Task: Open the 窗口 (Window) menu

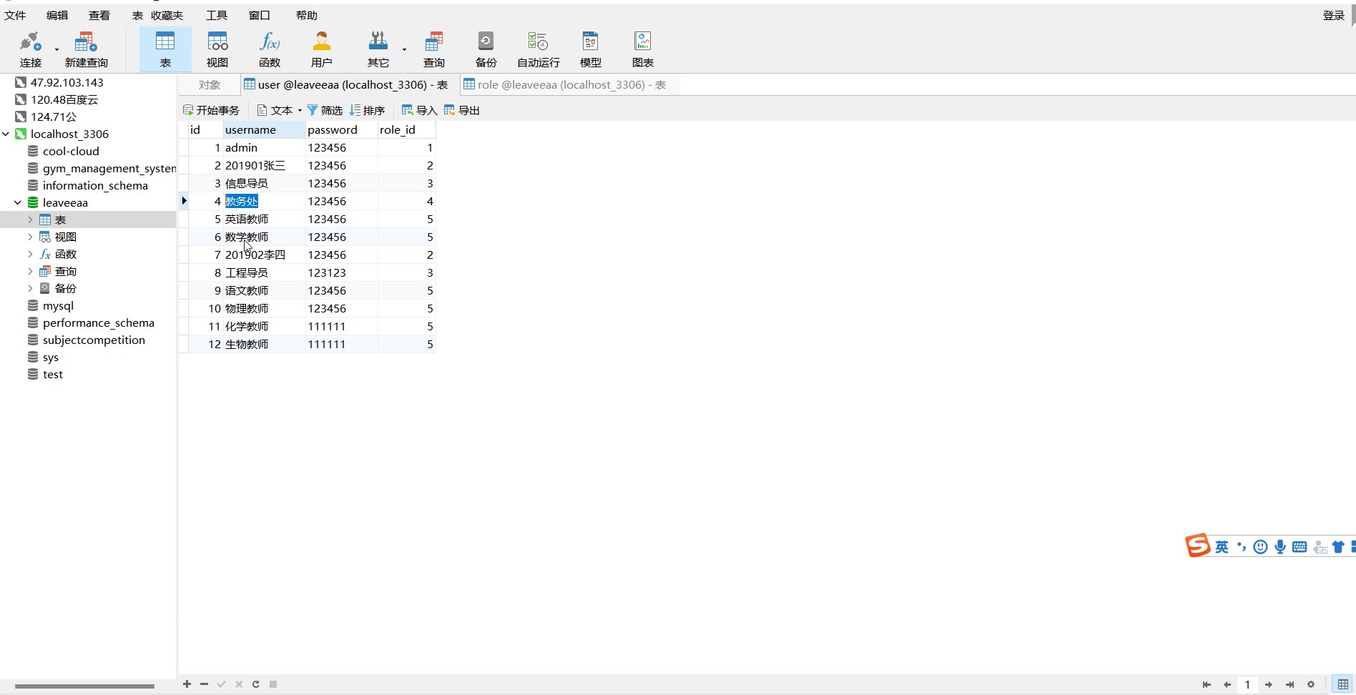Action: coord(259,15)
